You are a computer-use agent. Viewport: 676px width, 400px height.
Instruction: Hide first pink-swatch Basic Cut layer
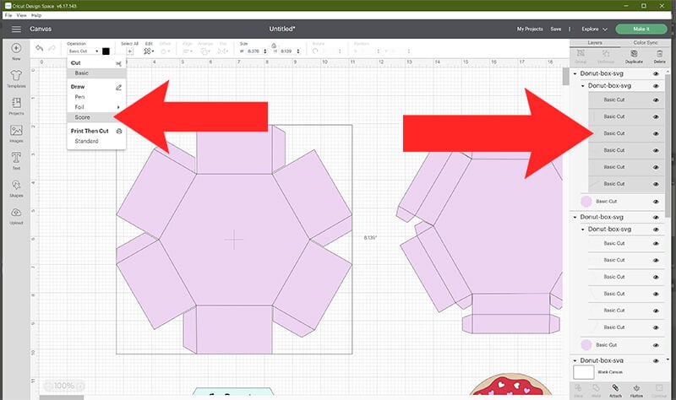(656, 202)
